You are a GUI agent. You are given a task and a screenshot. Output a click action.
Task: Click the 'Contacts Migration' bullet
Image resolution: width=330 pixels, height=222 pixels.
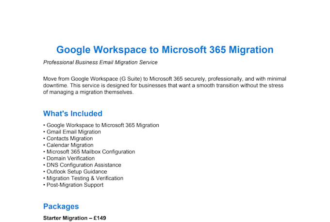pos(68,138)
